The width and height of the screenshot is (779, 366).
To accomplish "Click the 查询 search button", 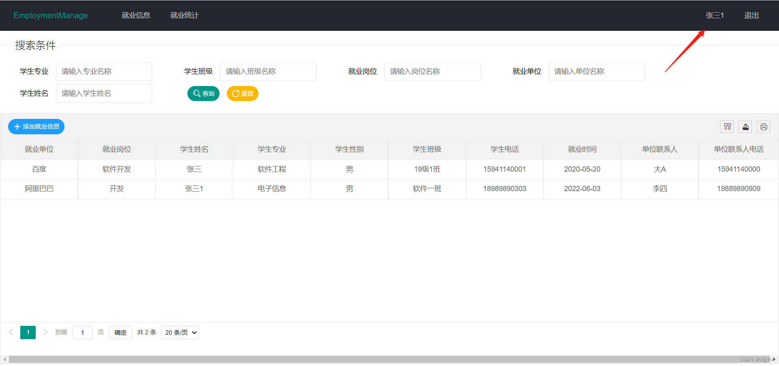I will pyautogui.click(x=203, y=93).
